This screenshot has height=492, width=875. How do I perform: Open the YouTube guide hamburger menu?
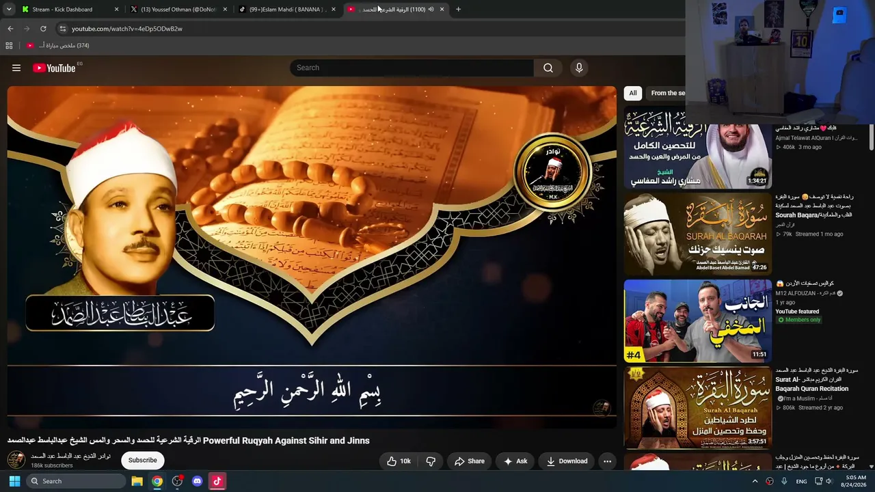point(16,68)
